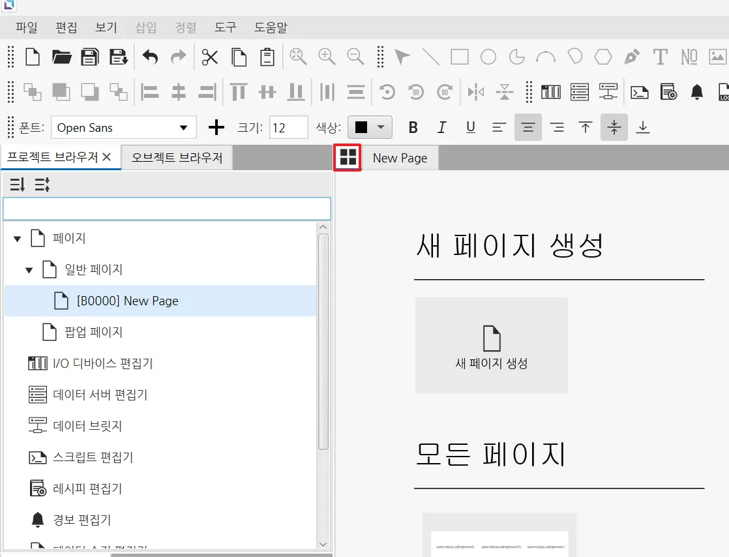Screen dimensions: 729x557
Task: Switch to the 오브젝트 브라우저 tab
Action: pyautogui.click(x=177, y=157)
